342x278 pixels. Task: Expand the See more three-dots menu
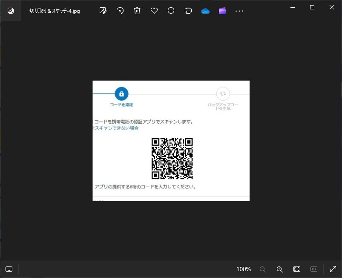tap(239, 11)
